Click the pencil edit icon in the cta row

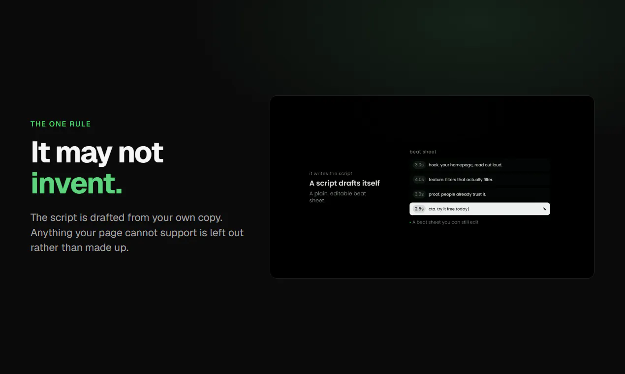click(x=544, y=209)
